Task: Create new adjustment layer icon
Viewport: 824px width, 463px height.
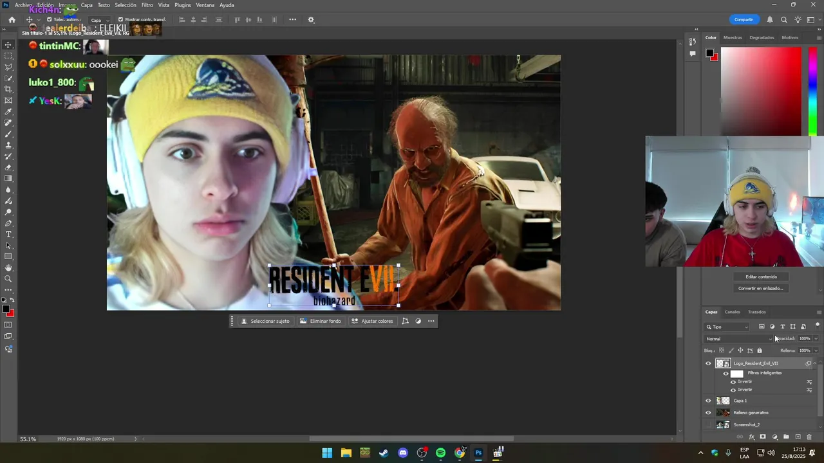Action: pyautogui.click(x=774, y=437)
